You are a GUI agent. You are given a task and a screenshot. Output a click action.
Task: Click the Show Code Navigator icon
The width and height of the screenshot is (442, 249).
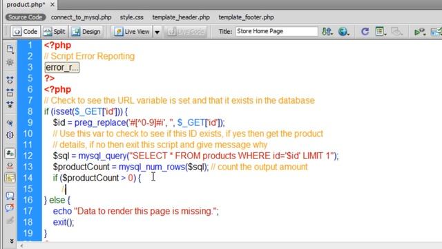click(10, 62)
